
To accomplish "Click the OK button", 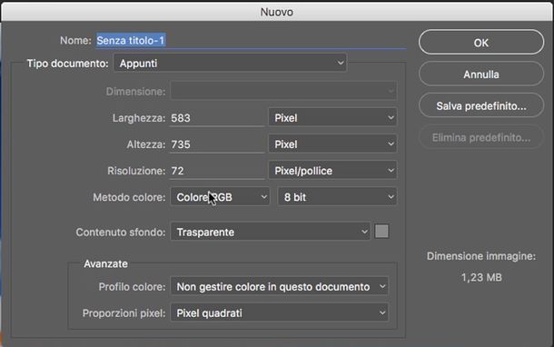I will tap(481, 43).
